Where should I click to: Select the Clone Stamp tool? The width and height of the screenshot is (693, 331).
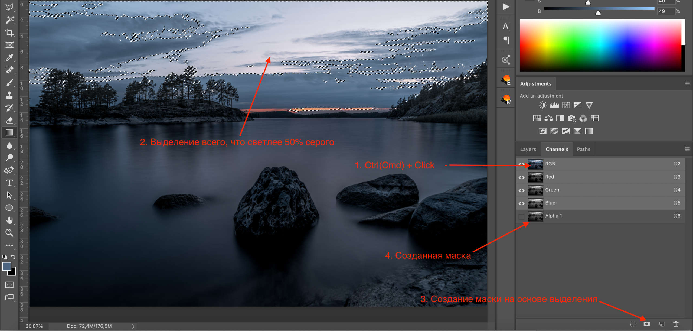coord(9,95)
